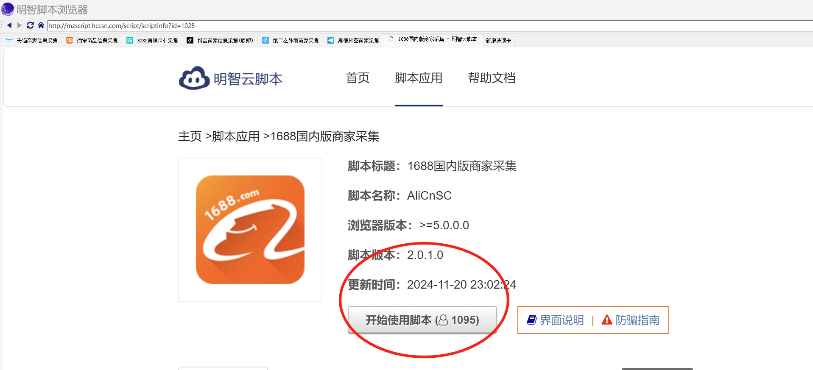Click the 高德地图 tab favicon
The image size is (813, 370).
click(331, 40)
